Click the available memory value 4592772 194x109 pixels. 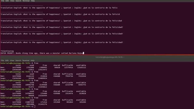[x=82, y=85]
